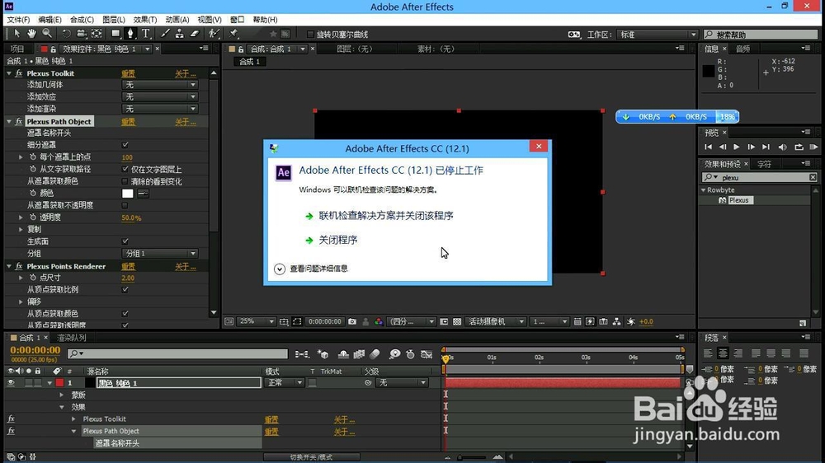The image size is (825, 463).
Task: Click 切换开关/模式 button
Action: point(312,457)
